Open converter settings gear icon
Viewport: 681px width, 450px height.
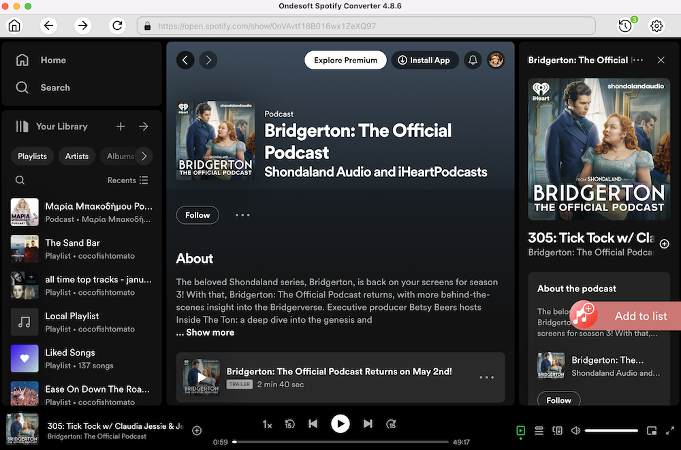656,26
